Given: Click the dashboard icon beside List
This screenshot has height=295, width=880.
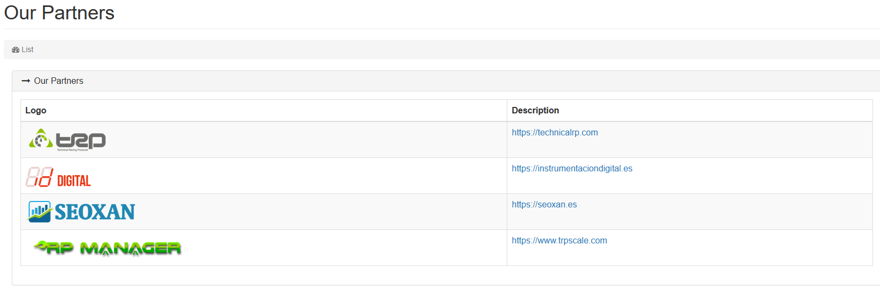Looking at the screenshot, I should (x=16, y=49).
